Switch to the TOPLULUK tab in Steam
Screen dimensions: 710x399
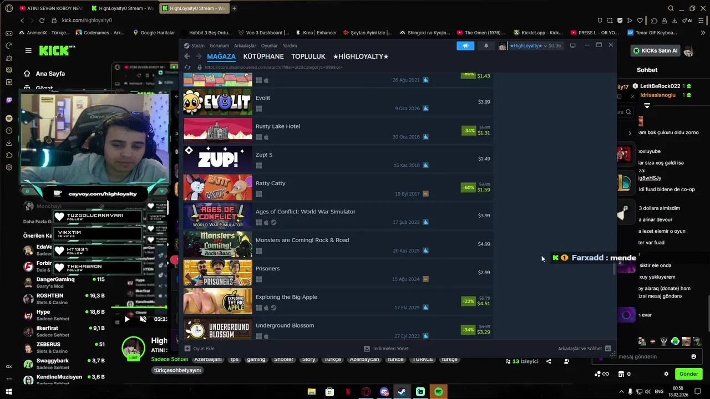point(308,57)
